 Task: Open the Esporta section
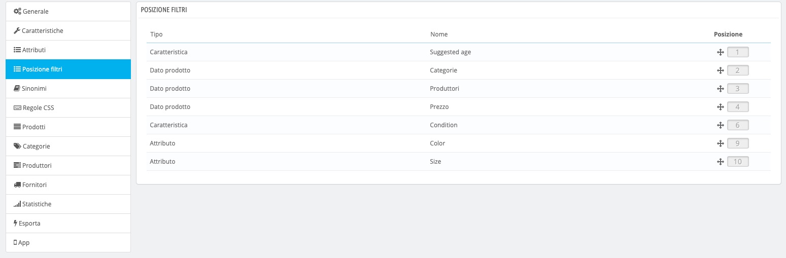(x=68, y=224)
